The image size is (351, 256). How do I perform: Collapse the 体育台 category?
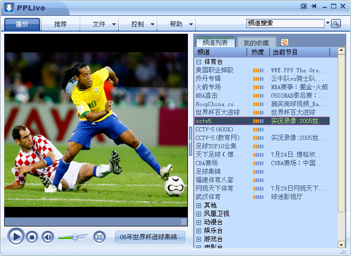coord(198,62)
